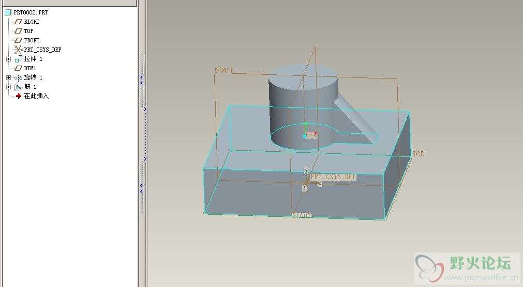Click the red insert-here arrow icon

[19, 96]
